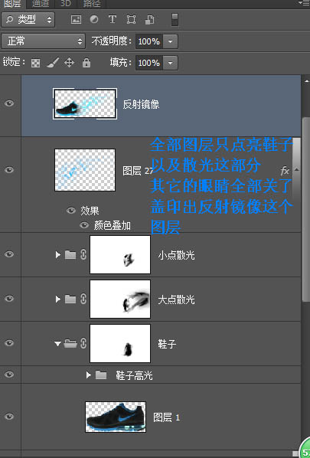The height and width of the screenshot is (458, 310).
Task: Filter layers by adjustment layer icon
Action: coord(94,20)
